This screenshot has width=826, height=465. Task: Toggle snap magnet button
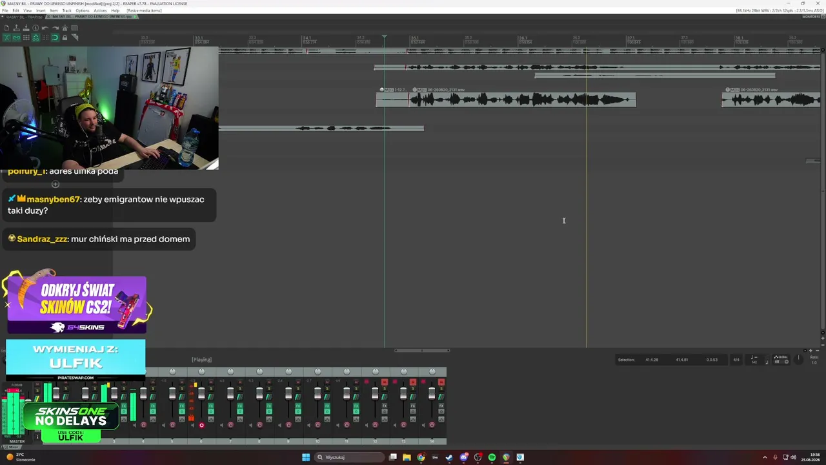(x=55, y=37)
